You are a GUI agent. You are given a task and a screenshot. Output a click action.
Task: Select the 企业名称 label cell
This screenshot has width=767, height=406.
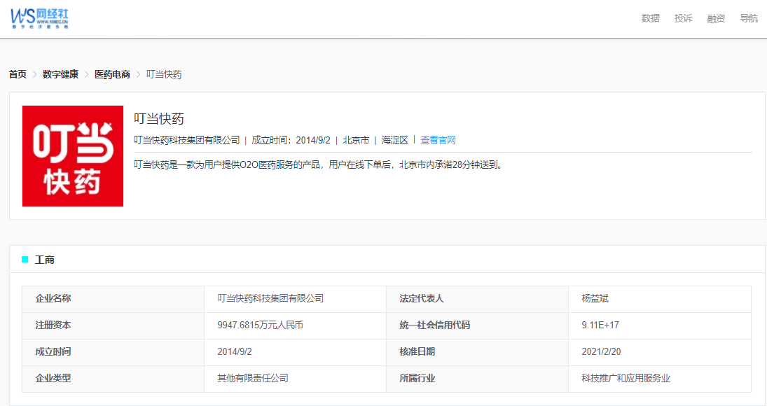(x=113, y=298)
